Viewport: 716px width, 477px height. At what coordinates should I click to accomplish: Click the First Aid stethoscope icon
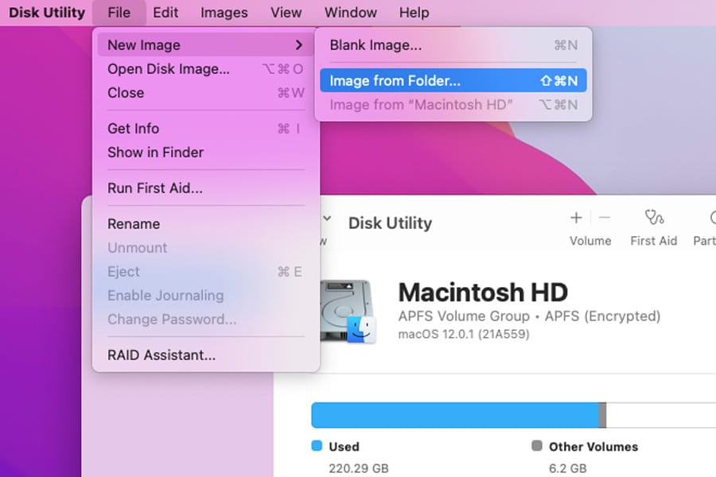pyautogui.click(x=654, y=217)
